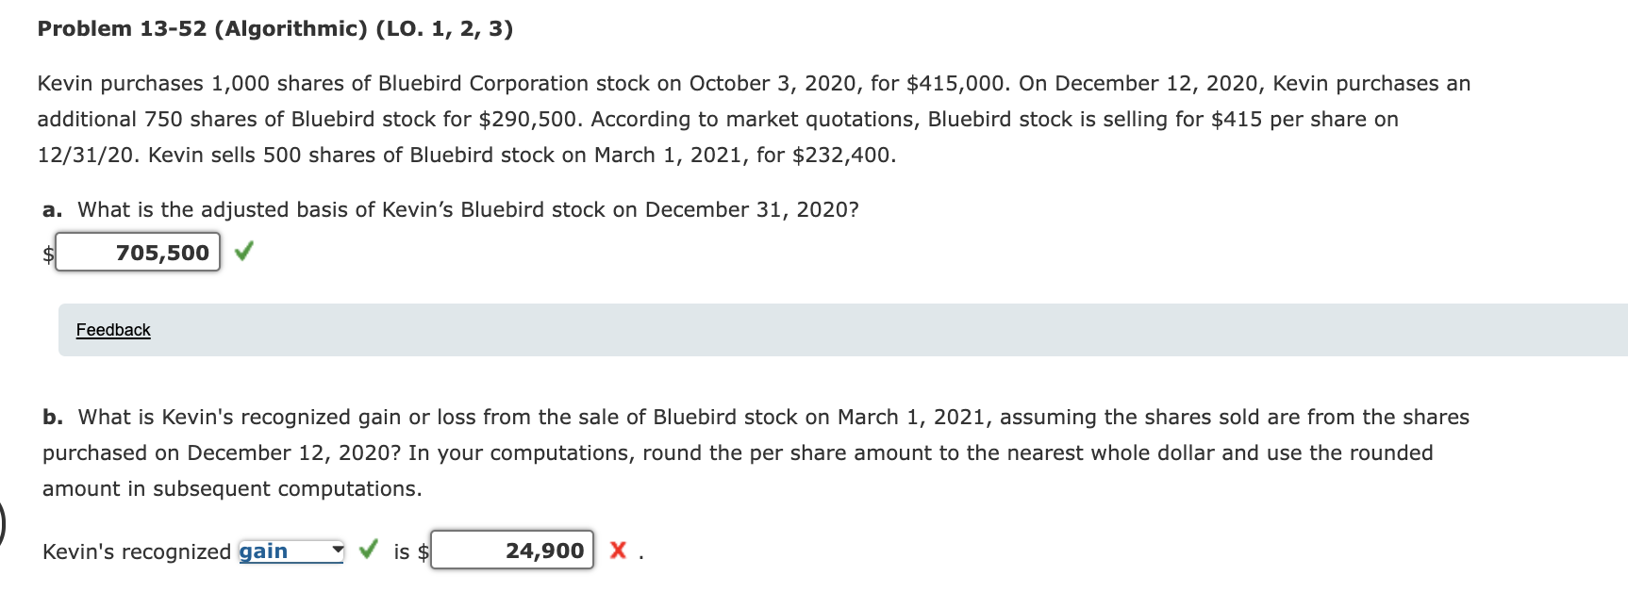Image resolution: width=1628 pixels, height=592 pixels.
Task: Click the adjusted basis question text for part a
Action: pos(468,209)
